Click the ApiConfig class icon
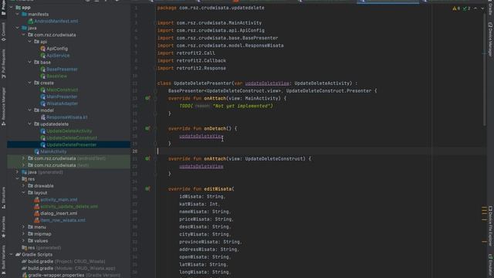Viewport: 494px width, 278px height. (43, 49)
